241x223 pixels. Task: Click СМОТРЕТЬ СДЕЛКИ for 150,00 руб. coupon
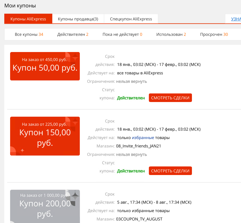(x=170, y=171)
